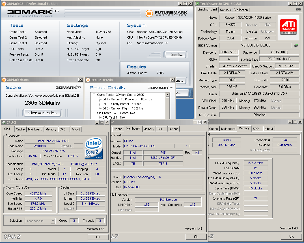The height and width of the screenshot is (243, 304).
Task: Click the 3DMark Score window title icon
Action: click(x=4, y=80)
